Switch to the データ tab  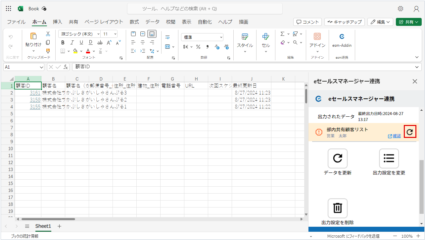pos(152,22)
